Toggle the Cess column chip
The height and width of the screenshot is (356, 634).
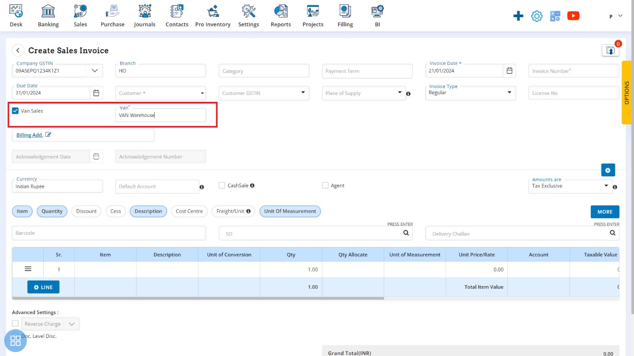[115, 211]
